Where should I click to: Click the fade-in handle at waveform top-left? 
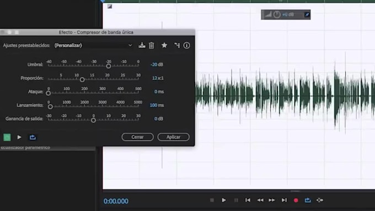pyautogui.click(x=110, y=7)
